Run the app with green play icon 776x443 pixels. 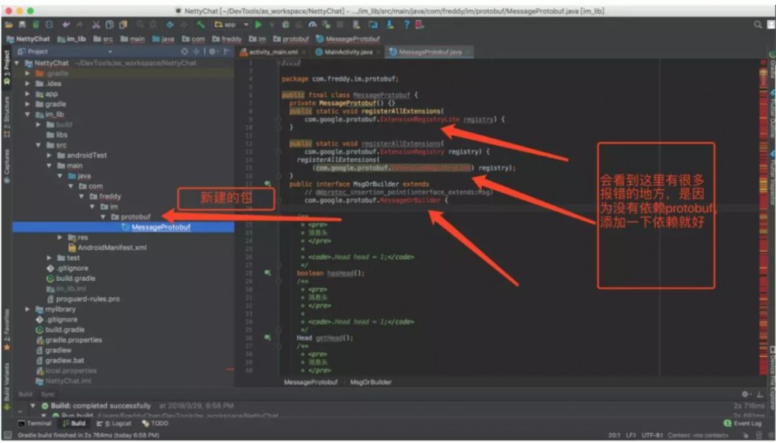click(258, 25)
